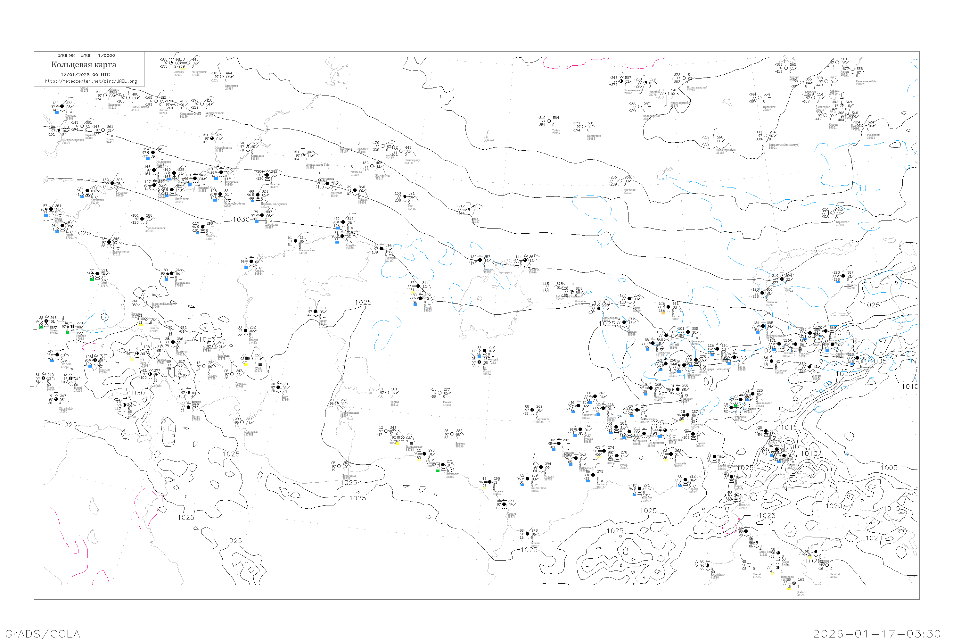This screenshot has height=641, width=961.
Task: Click the meteocenter.net UAOL.png URL text
Action: coord(91,81)
